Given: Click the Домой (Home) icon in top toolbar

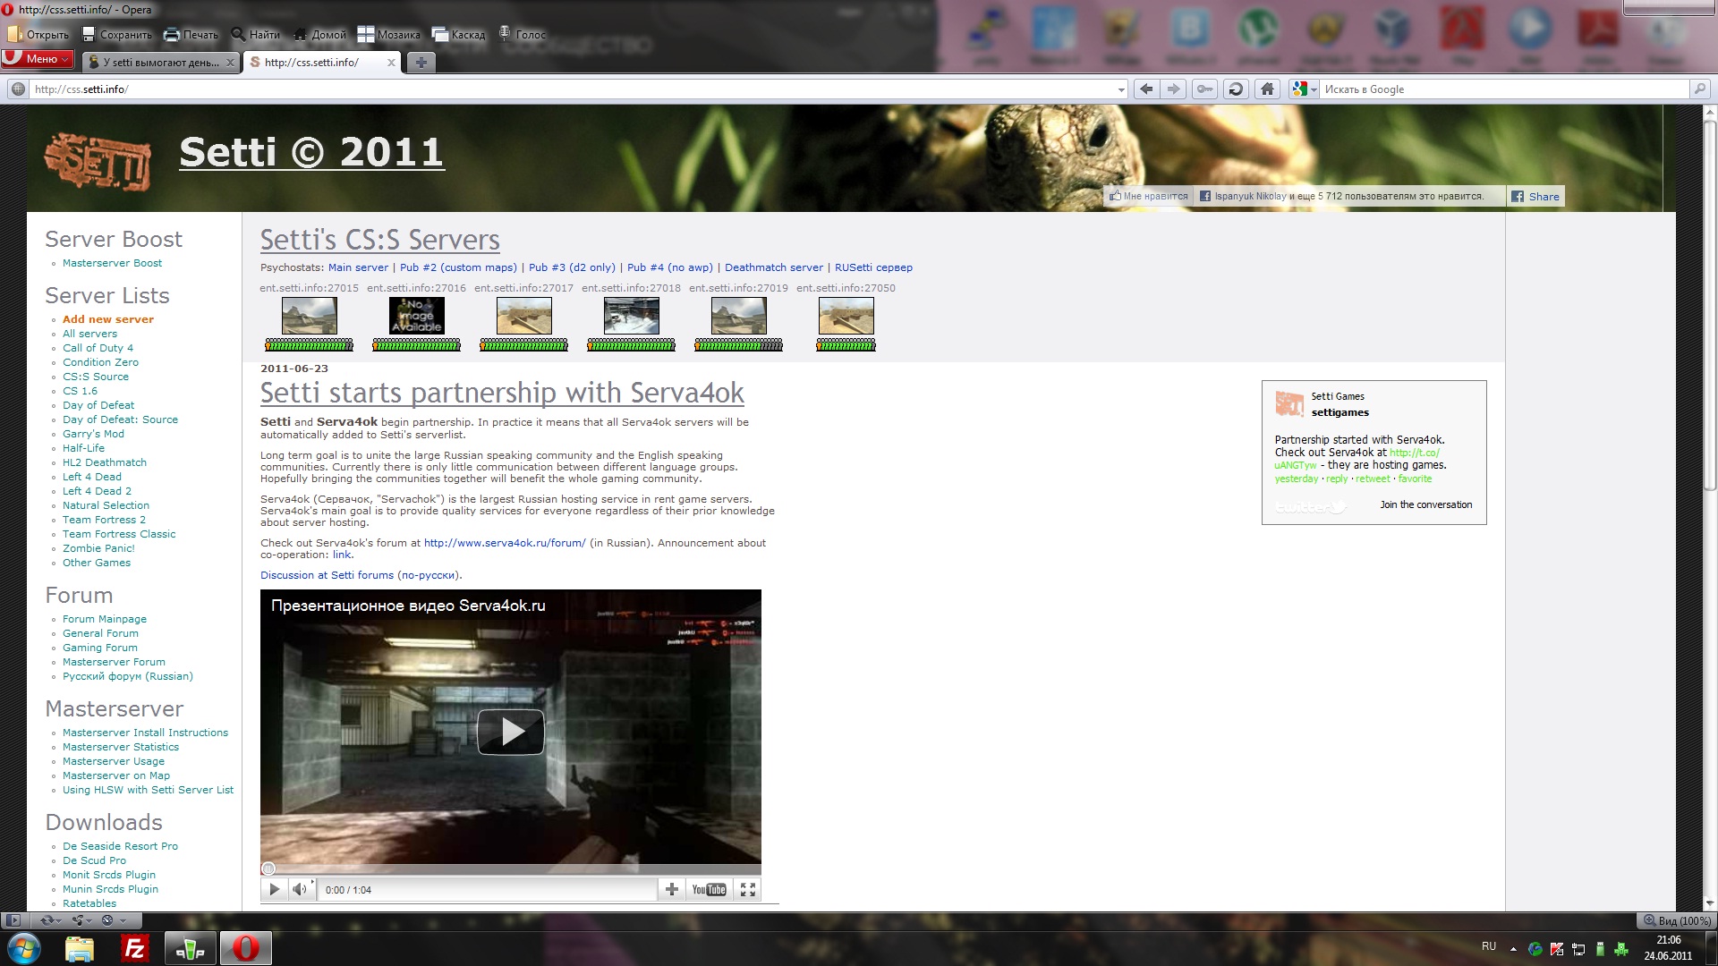Looking at the screenshot, I should pos(300,35).
